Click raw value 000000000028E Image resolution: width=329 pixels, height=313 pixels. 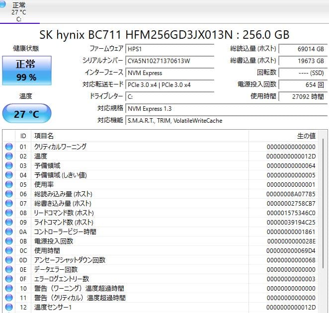pos(291,241)
